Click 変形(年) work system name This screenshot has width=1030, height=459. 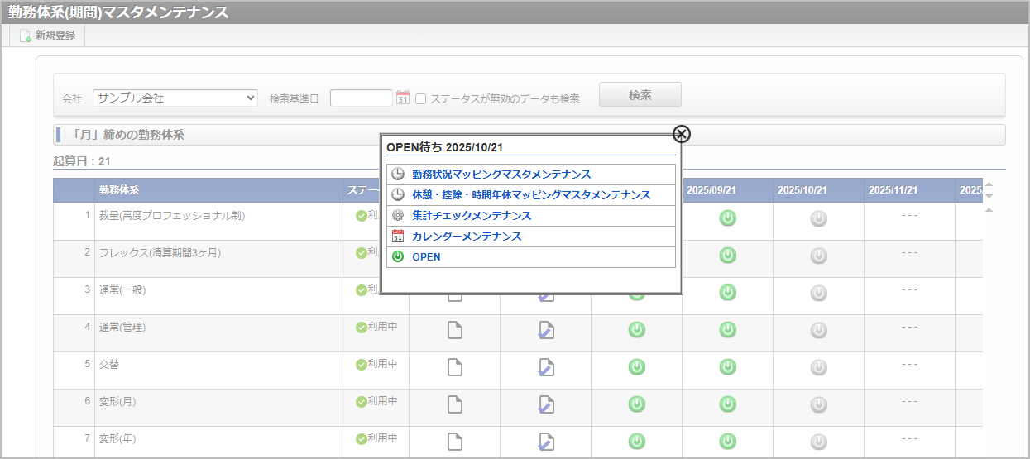[116, 438]
